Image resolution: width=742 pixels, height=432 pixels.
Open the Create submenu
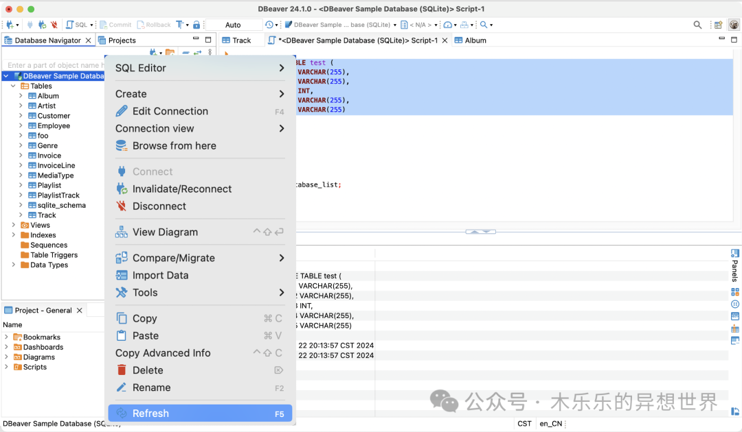click(x=200, y=94)
